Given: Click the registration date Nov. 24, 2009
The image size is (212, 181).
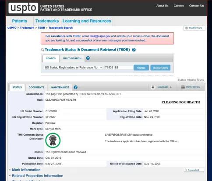Looking at the screenshot, I should point(152,117).
